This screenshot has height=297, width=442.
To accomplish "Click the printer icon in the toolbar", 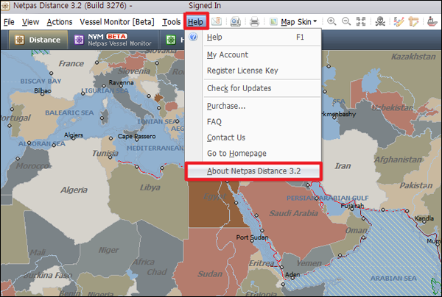I will coord(254,21).
